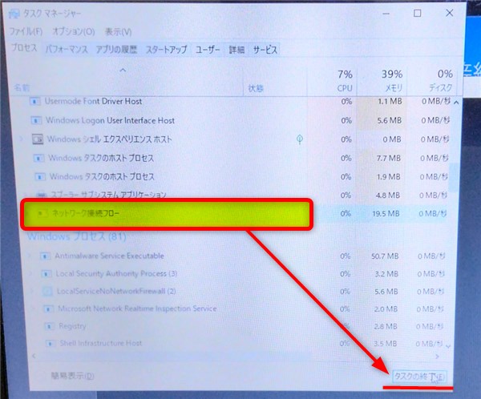Click the first Windows タスクのホスト プロセス icon
481x399 pixels.
click(38, 159)
